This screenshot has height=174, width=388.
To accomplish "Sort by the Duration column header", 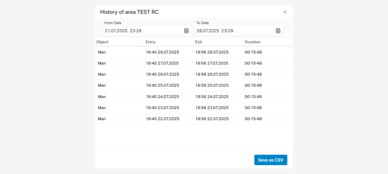I will point(253,42).
